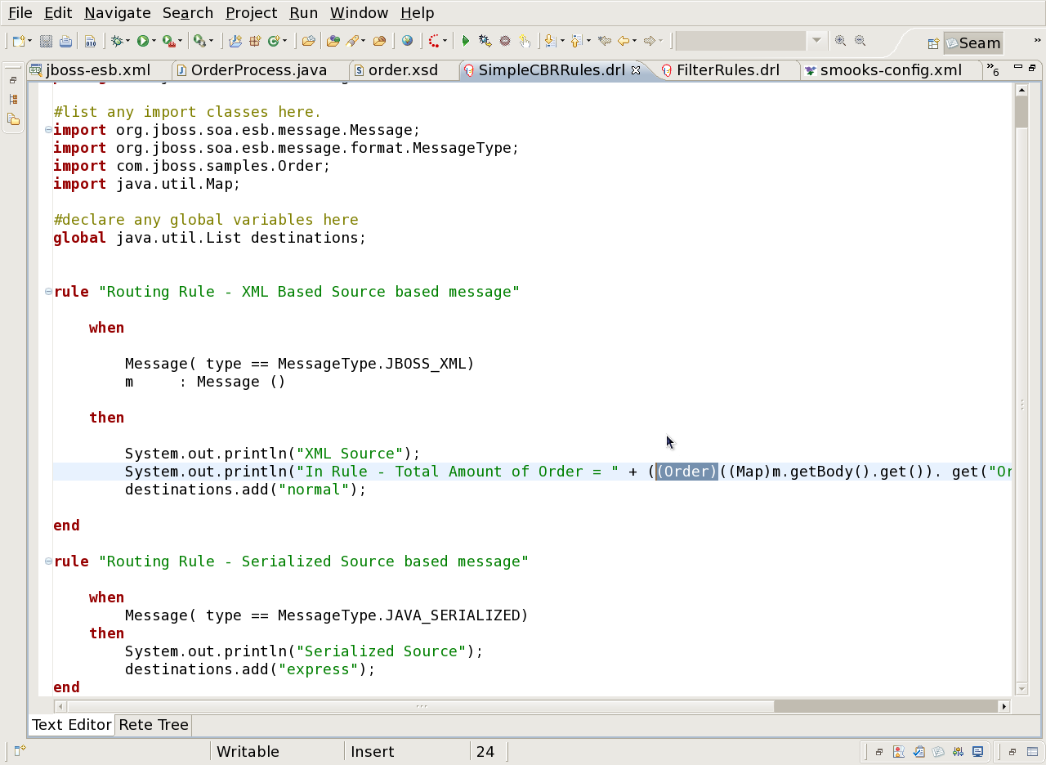Collapse the "Routing Rule - XML Based" rule fold
The height and width of the screenshot is (765, 1046).
(x=48, y=292)
